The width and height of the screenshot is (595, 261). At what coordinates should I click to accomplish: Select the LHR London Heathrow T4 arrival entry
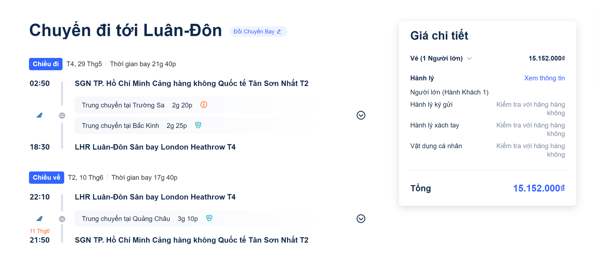tap(155, 147)
